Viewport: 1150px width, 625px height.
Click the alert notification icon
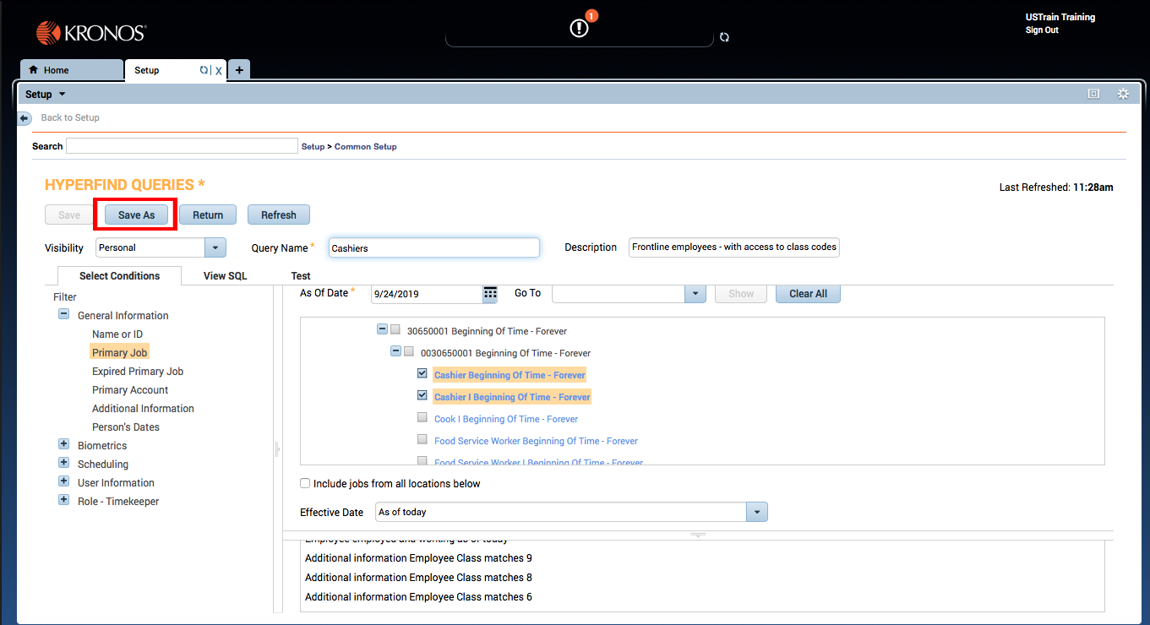(x=579, y=28)
